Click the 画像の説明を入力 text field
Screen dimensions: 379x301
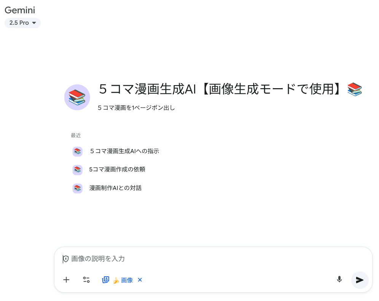pyautogui.click(x=152, y=259)
